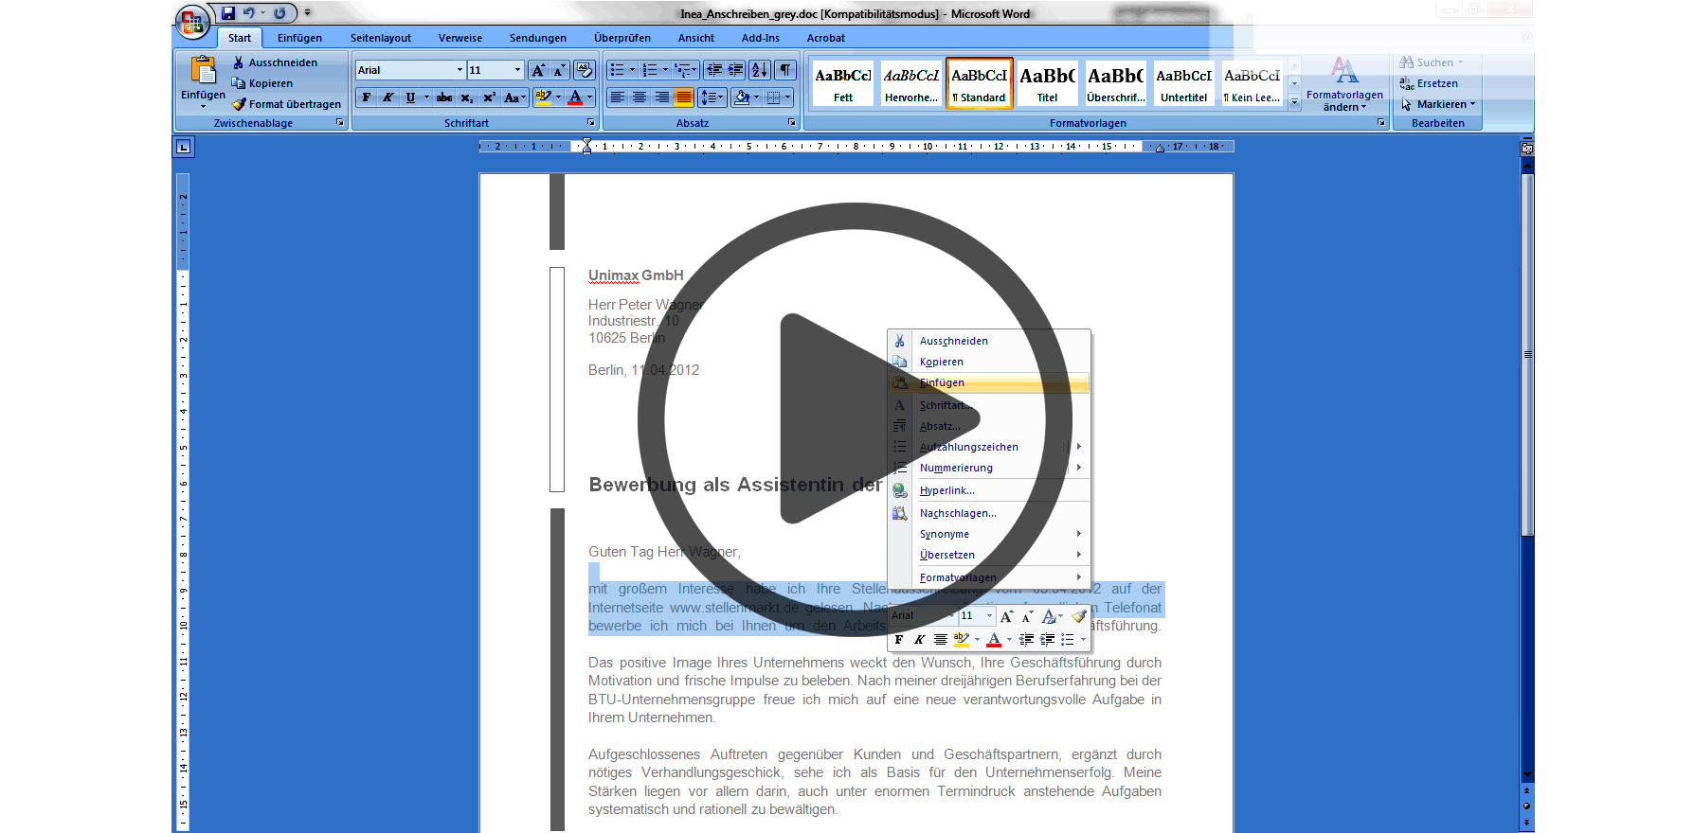This screenshot has height=833, width=1694.
Task: Click the large play button overlay
Action: (855, 418)
